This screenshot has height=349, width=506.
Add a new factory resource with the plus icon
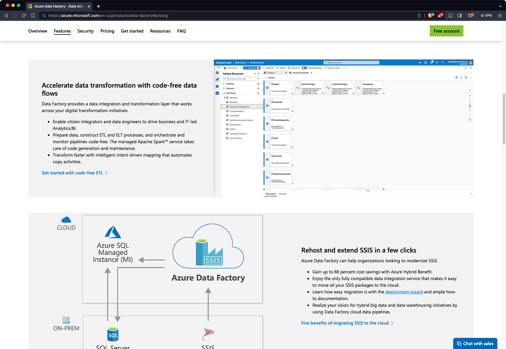[x=259, y=79]
